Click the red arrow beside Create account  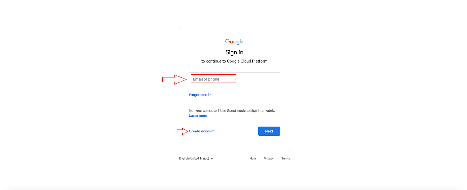click(x=182, y=131)
